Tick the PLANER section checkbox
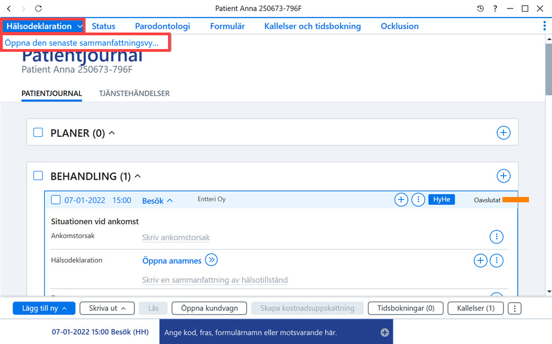 point(38,132)
